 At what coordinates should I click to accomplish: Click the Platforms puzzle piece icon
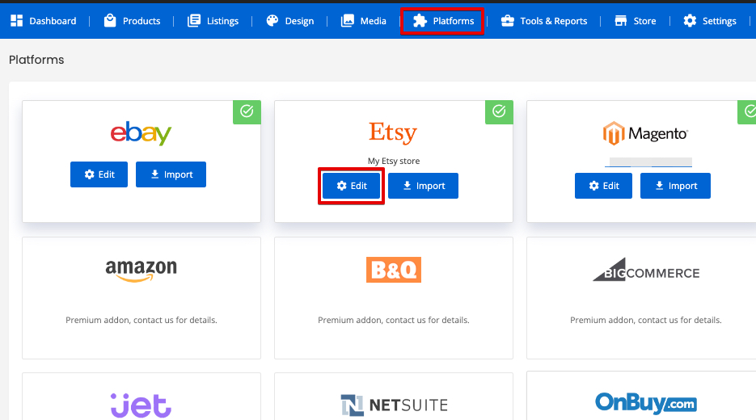tap(420, 21)
